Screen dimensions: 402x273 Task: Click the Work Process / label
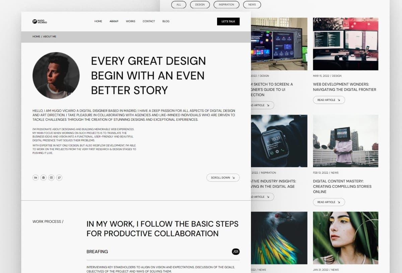tap(48, 222)
